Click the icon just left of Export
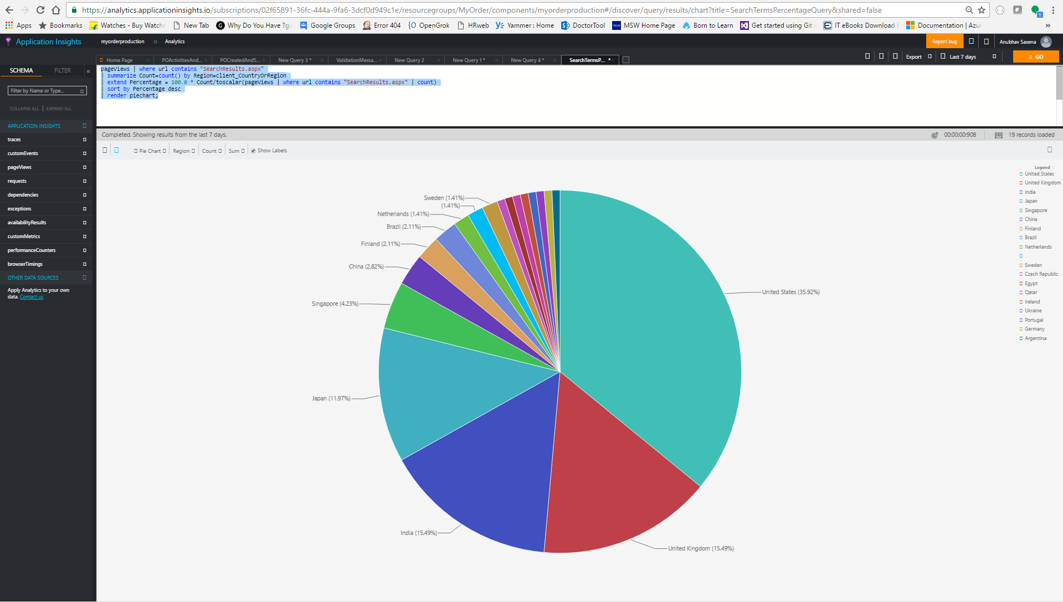This screenshot has height=602, width=1063. (895, 56)
